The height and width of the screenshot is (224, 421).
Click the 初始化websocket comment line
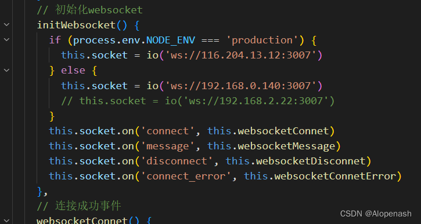[89, 10]
